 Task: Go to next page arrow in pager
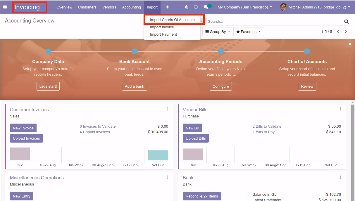(x=346, y=32)
